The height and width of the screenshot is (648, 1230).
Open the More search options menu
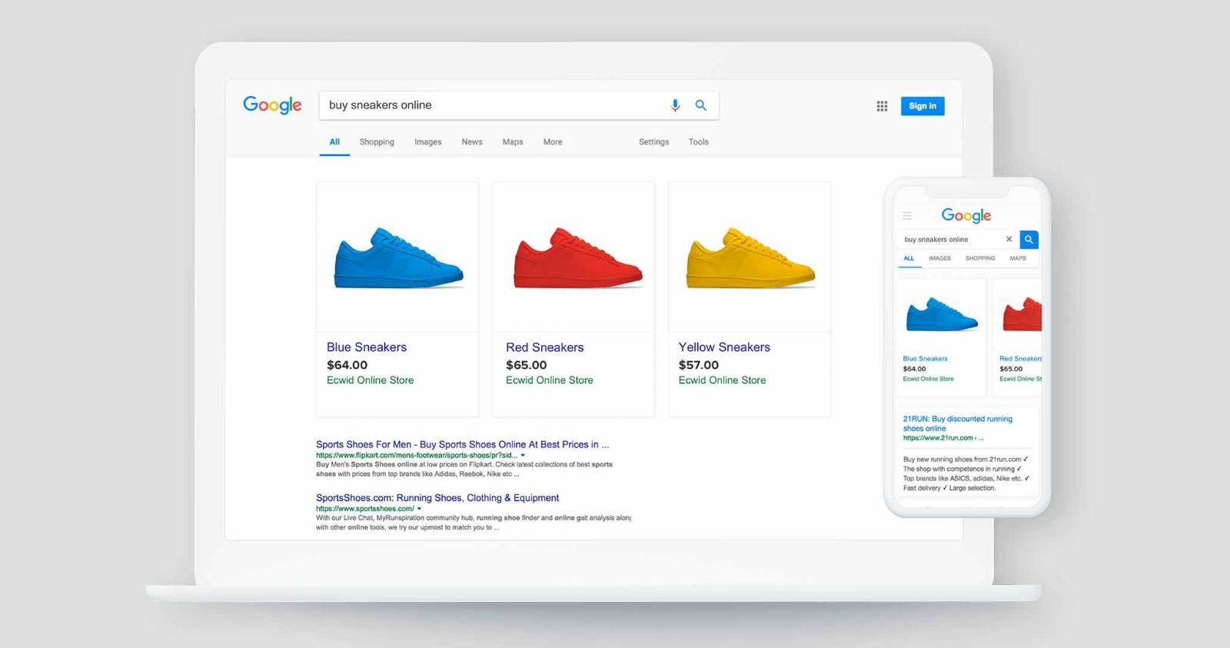[x=553, y=142]
